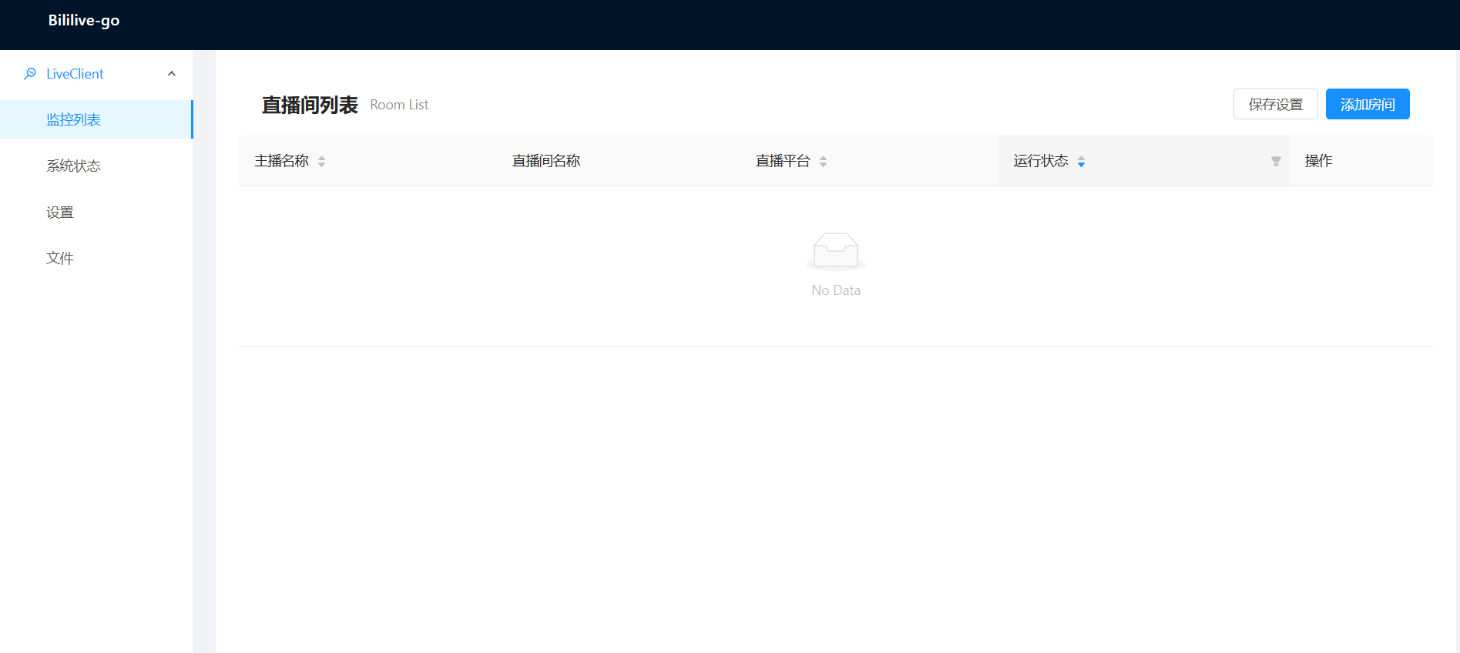This screenshot has height=653, width=1460.
Task: Click the 运行状态 column header text
Action: [x=1040, y=161]
